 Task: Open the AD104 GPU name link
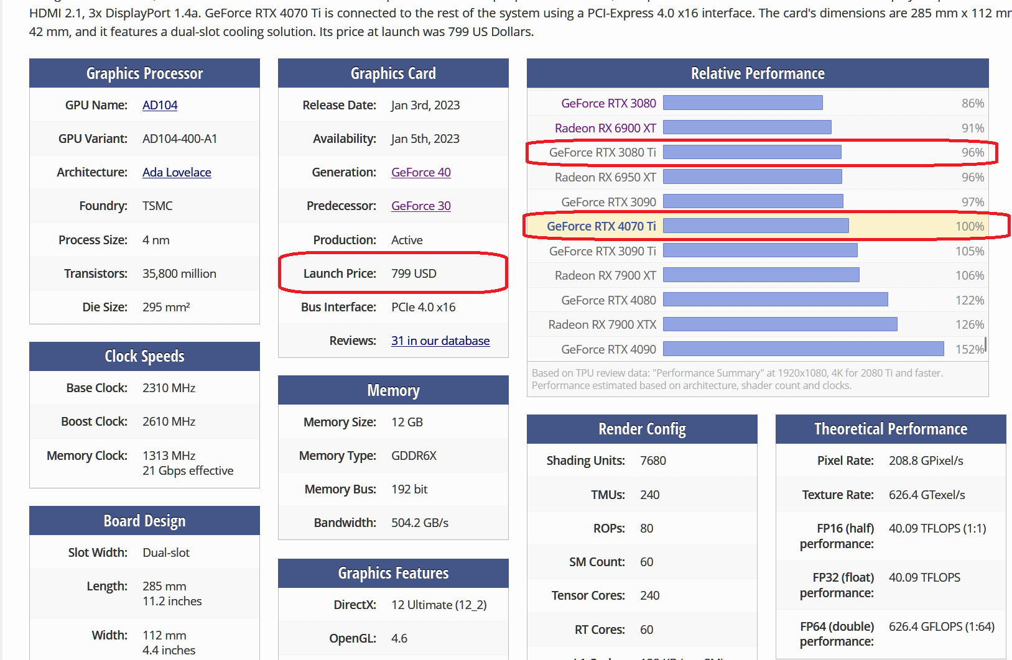tap(160, 105)
